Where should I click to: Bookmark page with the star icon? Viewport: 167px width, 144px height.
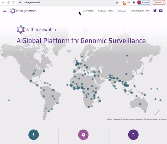[x=117, y=3]
